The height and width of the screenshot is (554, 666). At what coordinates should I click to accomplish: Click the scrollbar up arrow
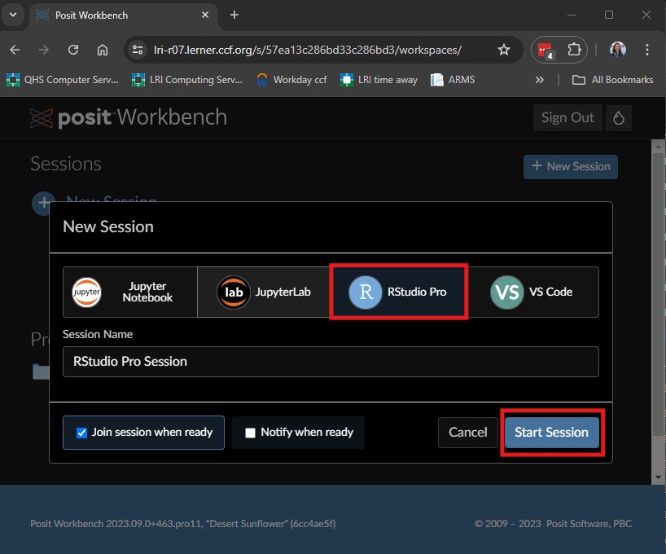tap(658, 147)
